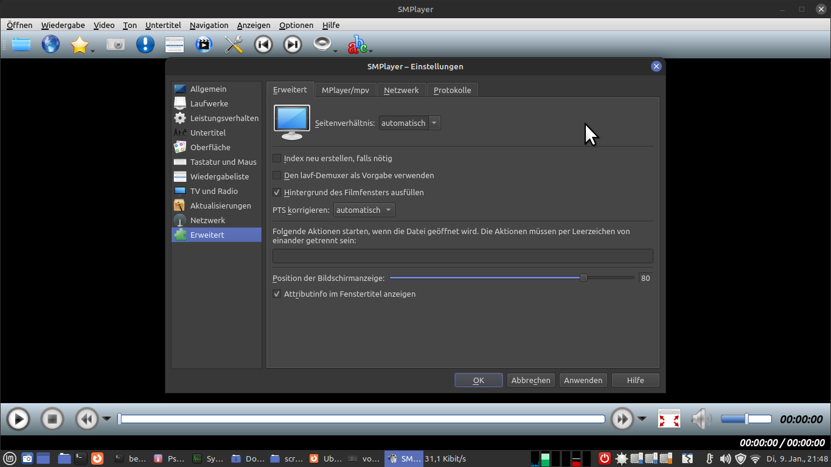This screenshot has height=467, width=831.
Task: Click the Hilfe button in the dialog
Action: 636,380
